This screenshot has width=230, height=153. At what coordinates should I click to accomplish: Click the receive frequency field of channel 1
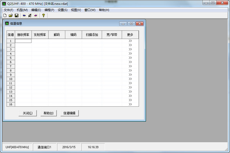pos(23,41)
